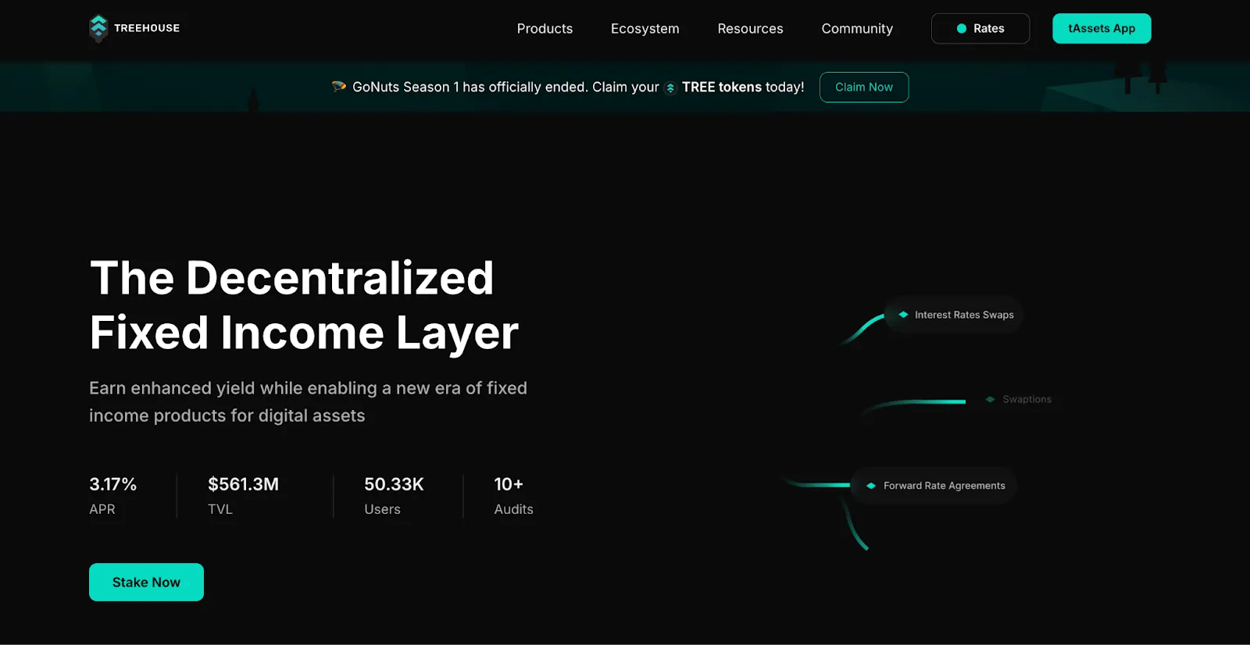Viewport: 1250px width, 645px height.
Task: Click the Rates button
Action: pyautogui.click(x=980, y=29)
